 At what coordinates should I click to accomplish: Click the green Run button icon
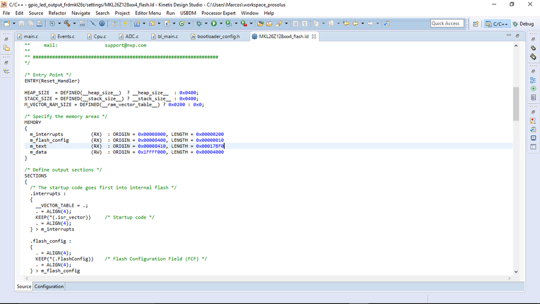(214, 23)
